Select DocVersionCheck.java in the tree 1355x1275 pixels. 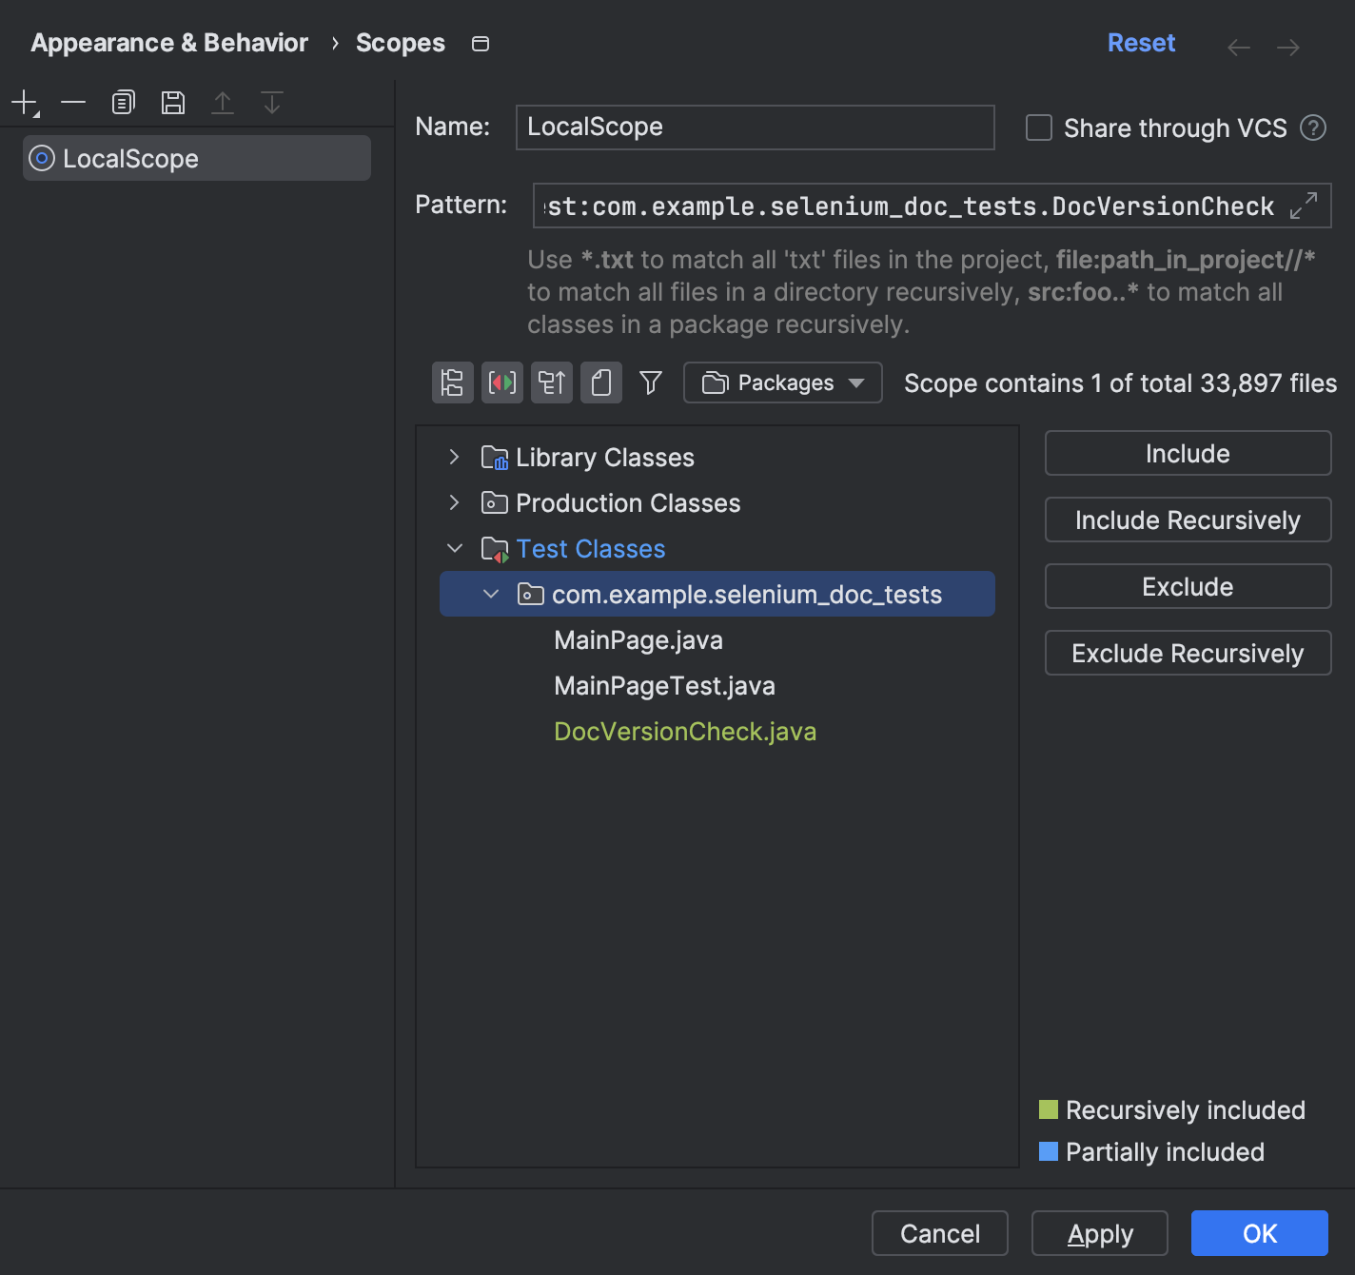pos(685,732)
